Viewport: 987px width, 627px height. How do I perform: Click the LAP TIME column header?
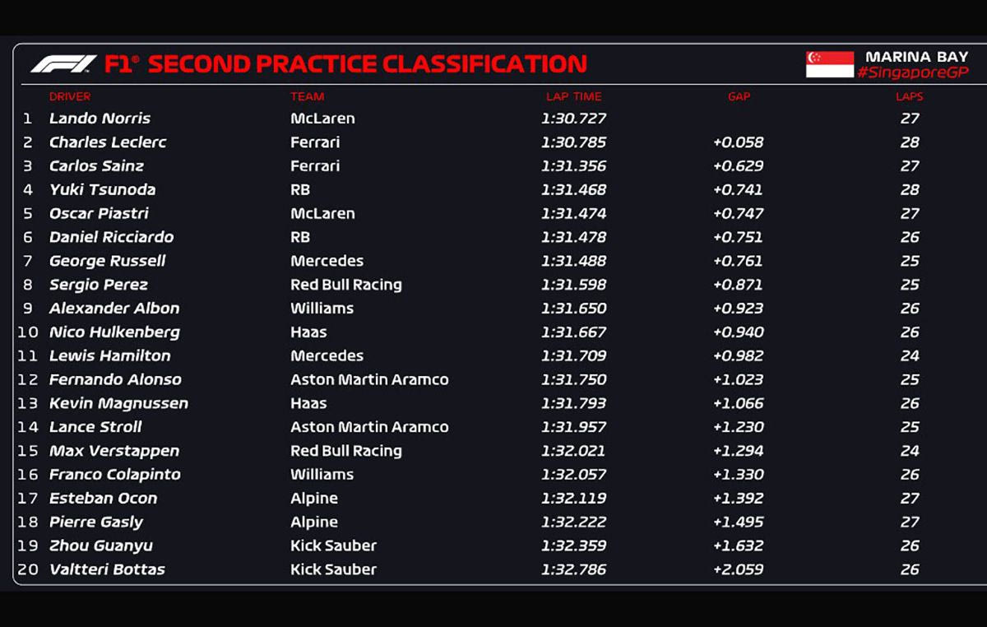[x=573, y=97]
